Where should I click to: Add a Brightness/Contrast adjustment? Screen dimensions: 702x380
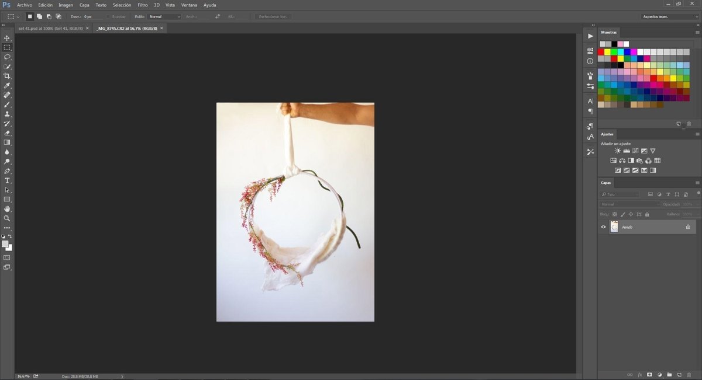click(x=618, y=151)
